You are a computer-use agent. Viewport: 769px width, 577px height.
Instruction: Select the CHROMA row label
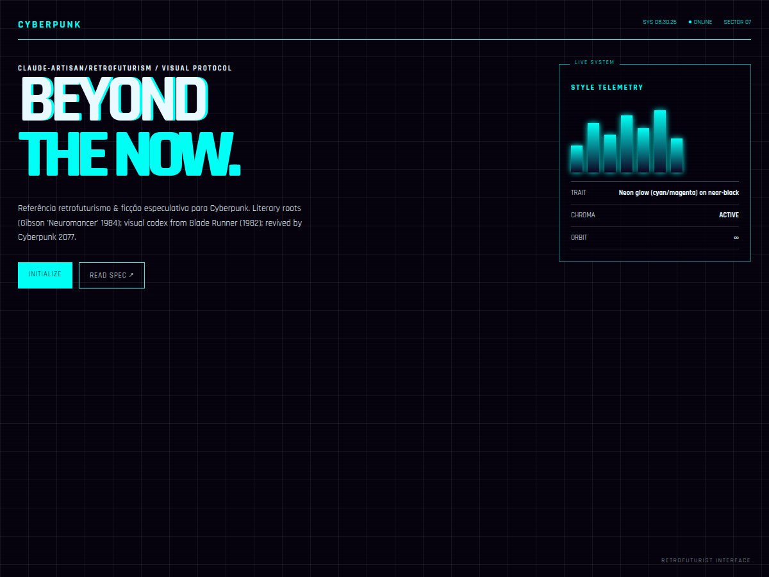pyautogui.click(x=583, y=215)
